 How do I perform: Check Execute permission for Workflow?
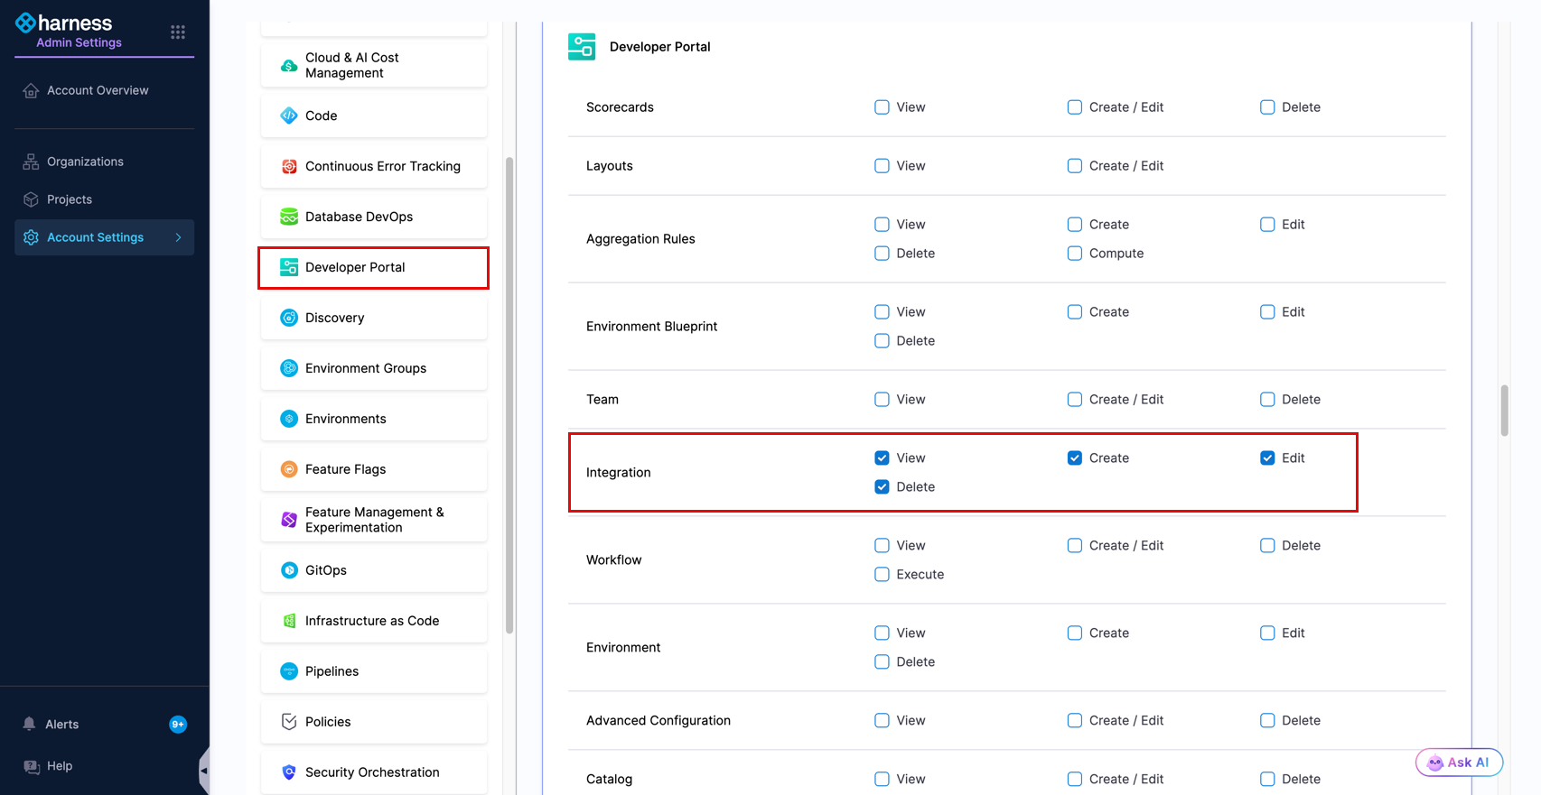(x=882, y=575)
